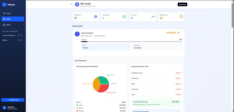Click the New Goal button
This screenshot has height=112, width=234.
182,4
